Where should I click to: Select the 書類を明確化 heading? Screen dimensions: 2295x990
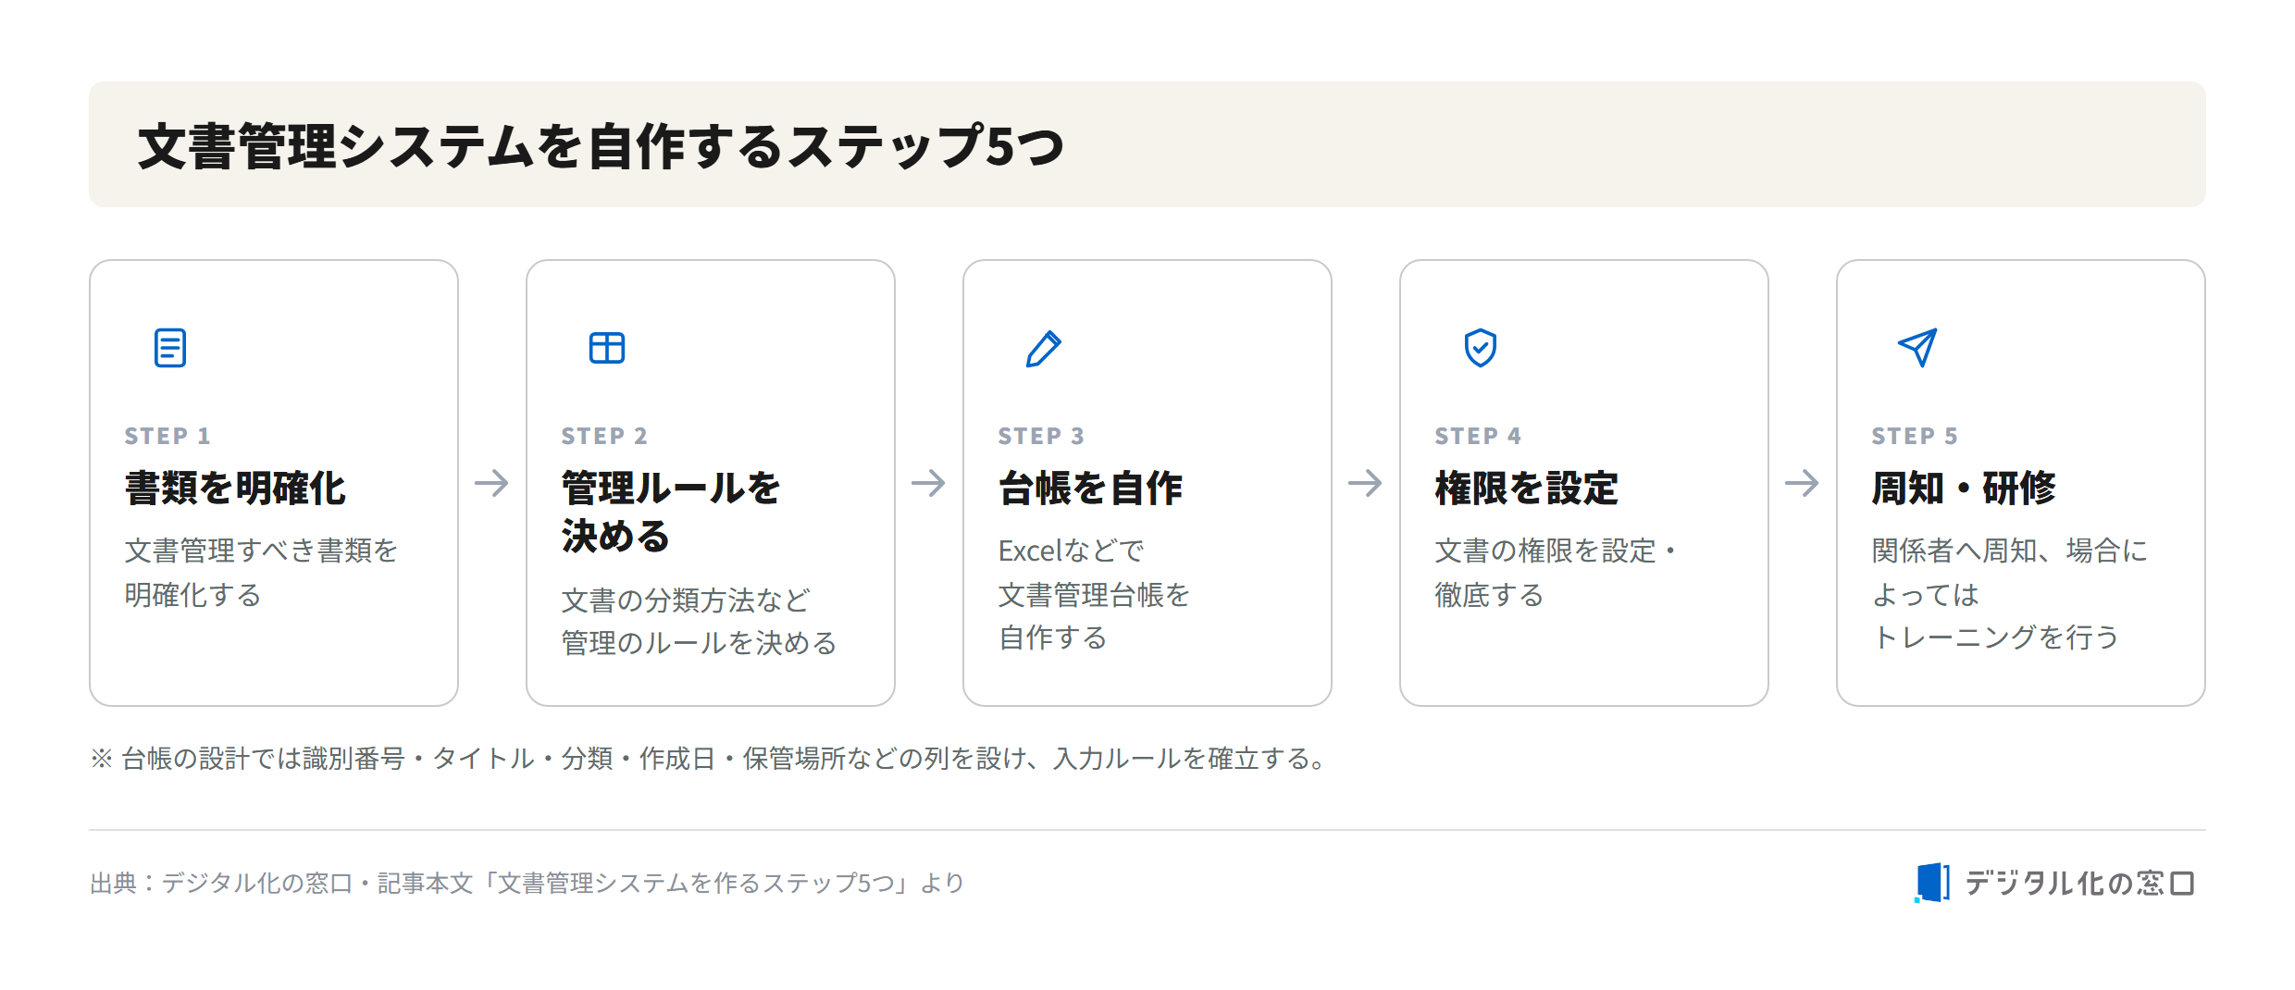coord(235,489)
